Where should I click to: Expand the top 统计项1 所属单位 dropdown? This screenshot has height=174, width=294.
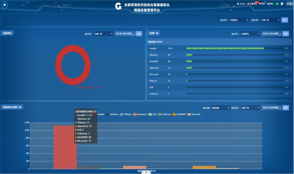[x=239, y=20]
